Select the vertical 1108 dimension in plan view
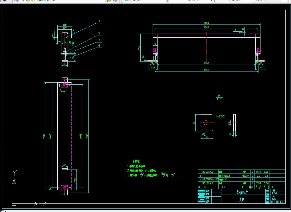 point(44,136)
